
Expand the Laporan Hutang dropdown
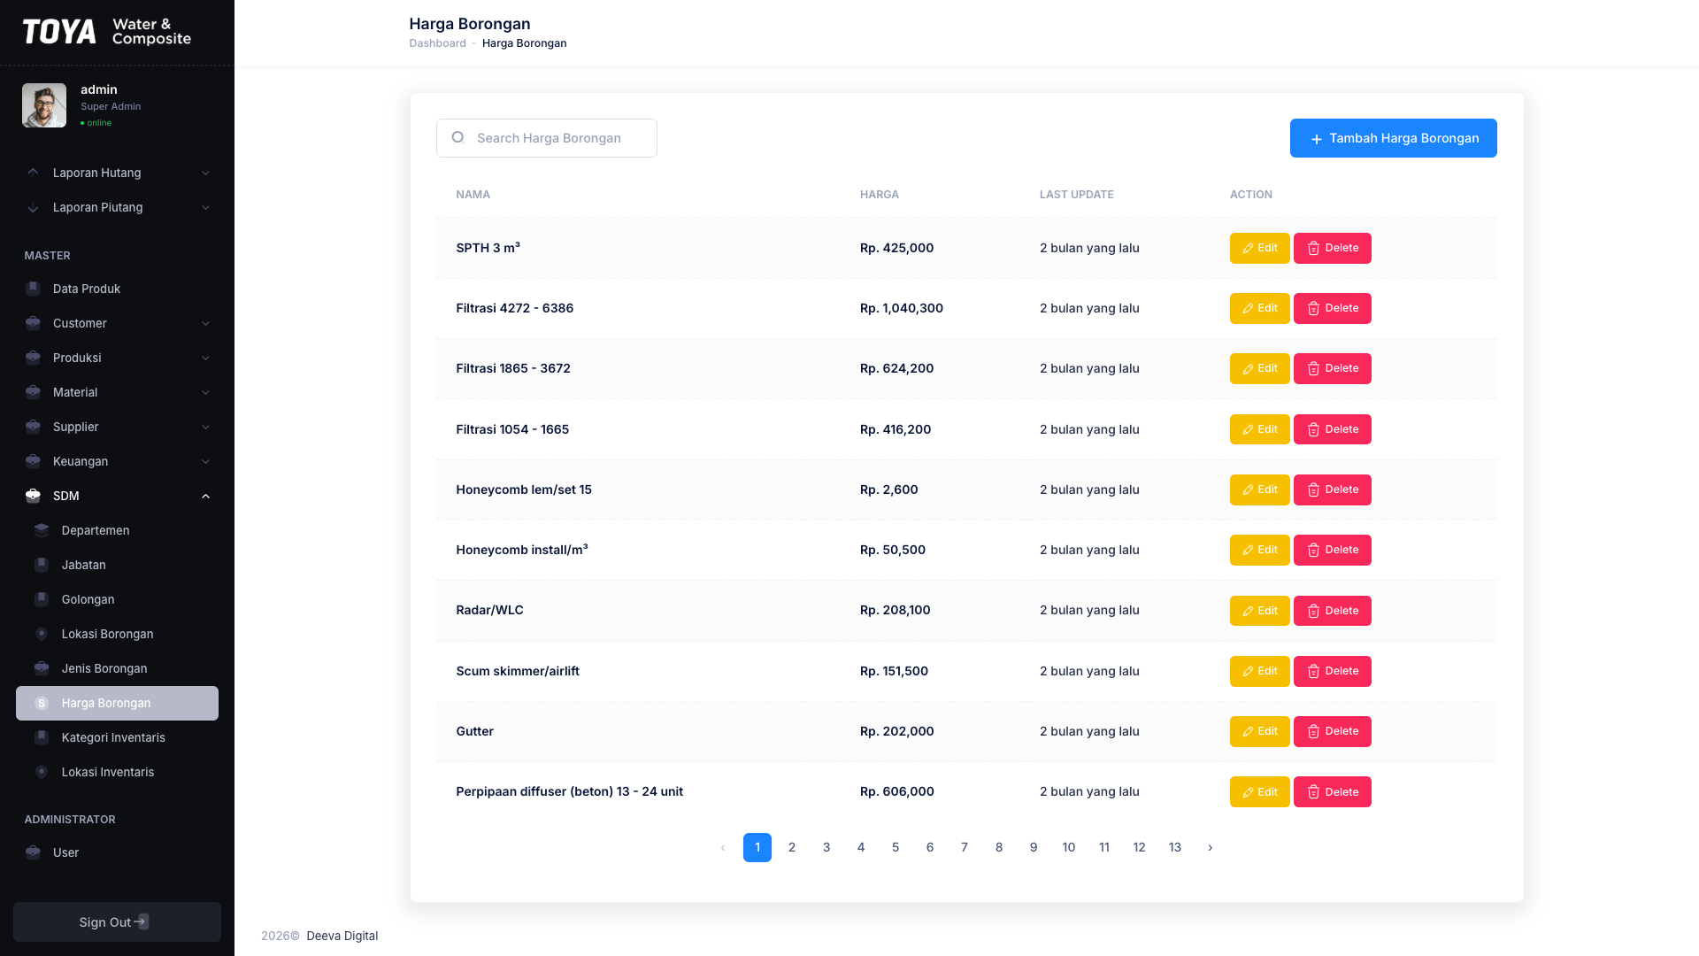point(205,173)
